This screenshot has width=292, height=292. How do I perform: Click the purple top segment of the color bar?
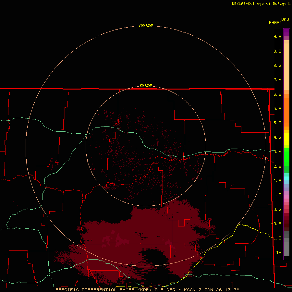tap(286, 32)
